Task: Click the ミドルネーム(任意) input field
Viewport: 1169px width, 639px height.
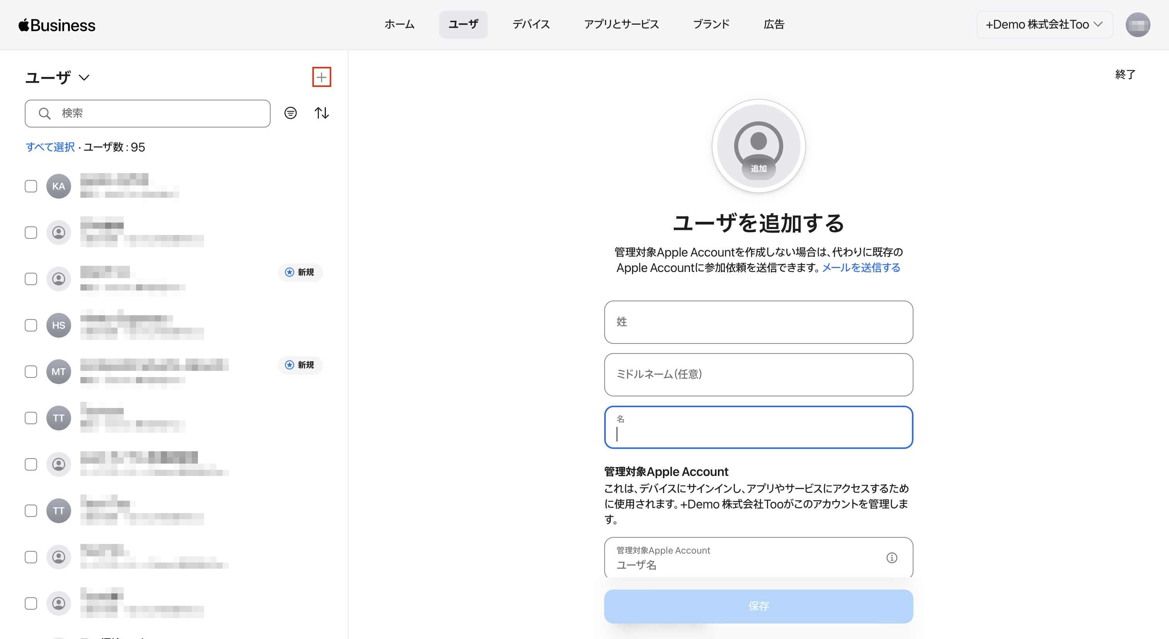Action: pyautogui.click(x=758, y=375)
